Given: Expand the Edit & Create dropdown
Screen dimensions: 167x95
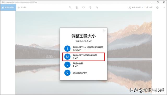Looking at the screenshot, I should pos(136,8).
